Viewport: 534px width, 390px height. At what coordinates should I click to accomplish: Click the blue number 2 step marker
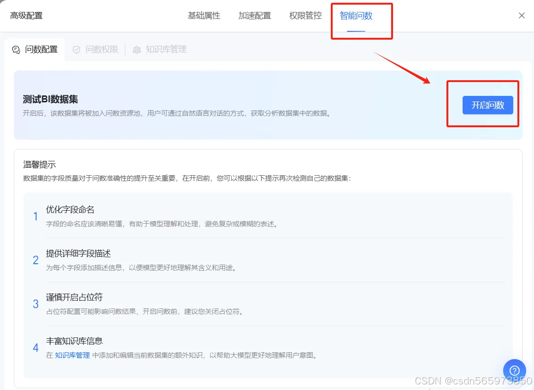(35, 260)
